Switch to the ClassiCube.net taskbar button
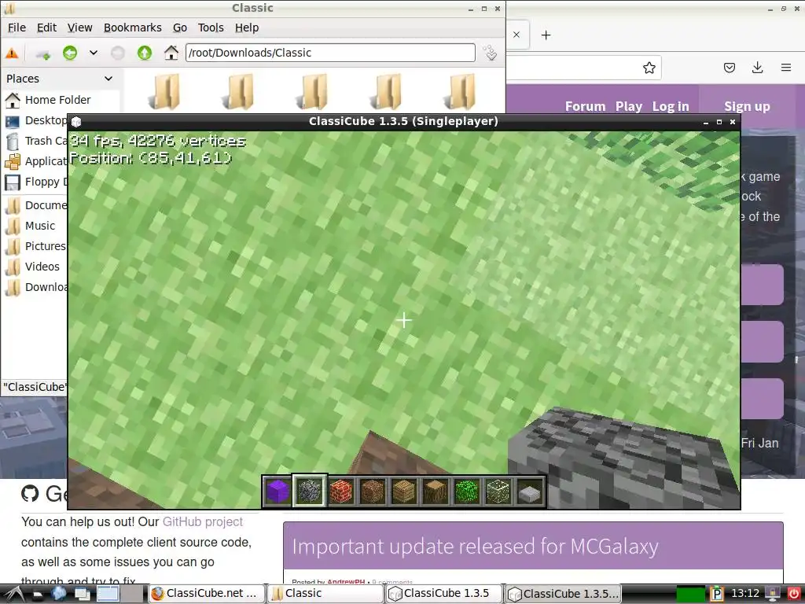The image size is (805, 604). click(x=207, y=593)
